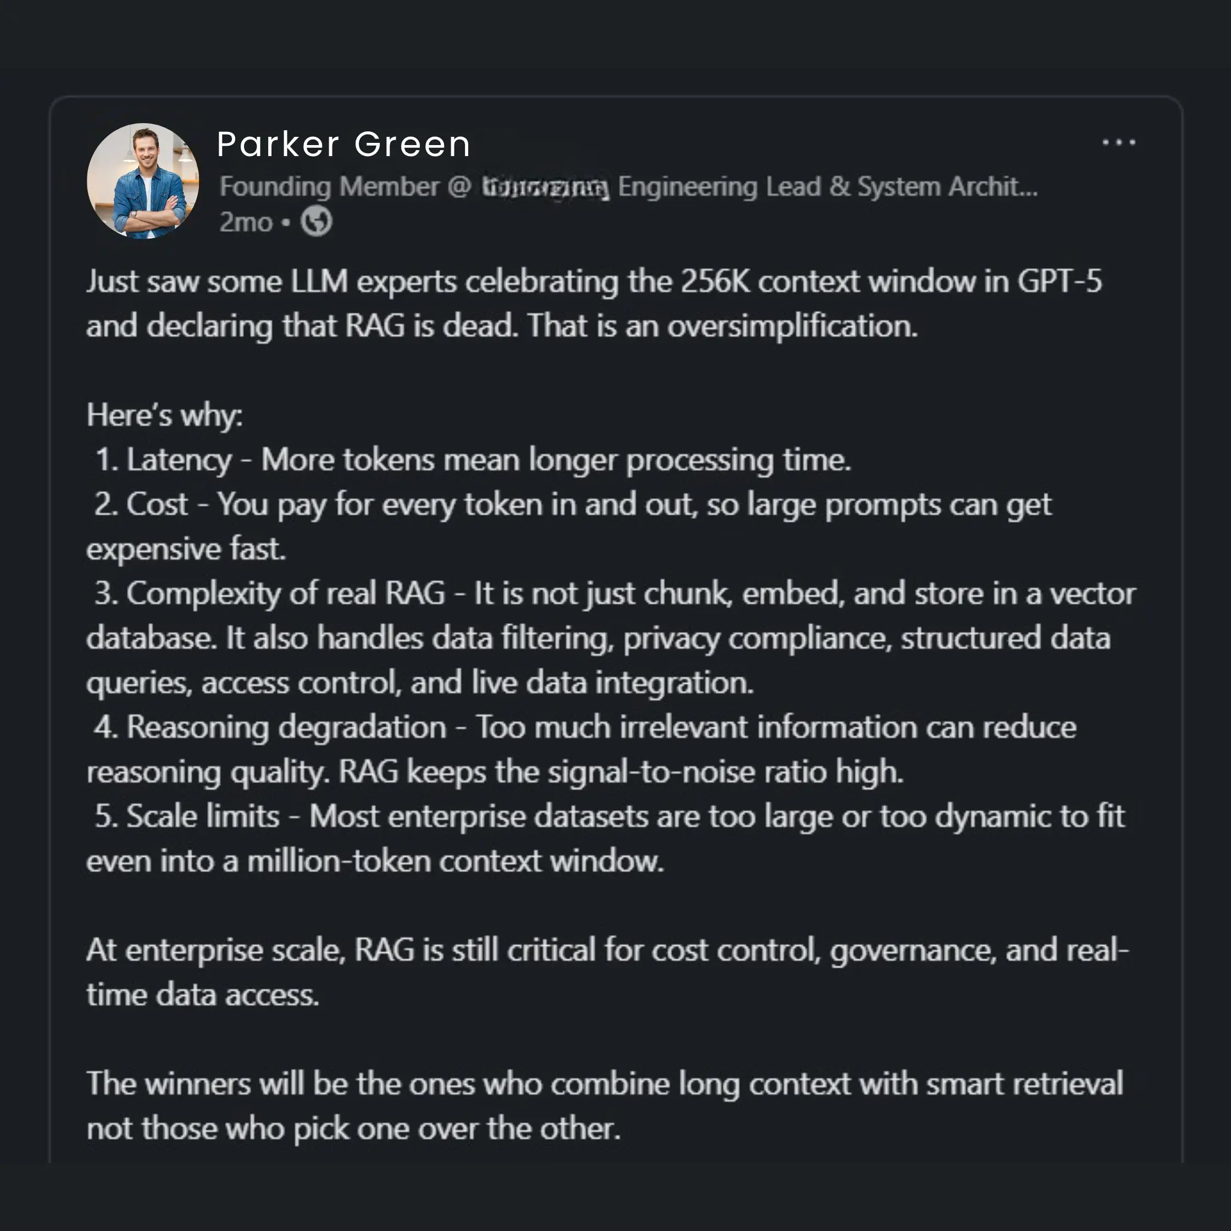Click the truncated Engineering Lead & System Archit… text
The width and height of the screenshot is (1231, 1231).
[x=827, y=187]
